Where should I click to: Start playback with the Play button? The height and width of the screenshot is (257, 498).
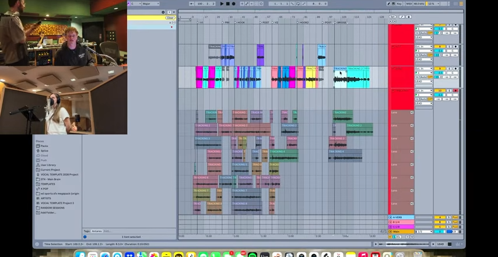(x=222, y=4)
